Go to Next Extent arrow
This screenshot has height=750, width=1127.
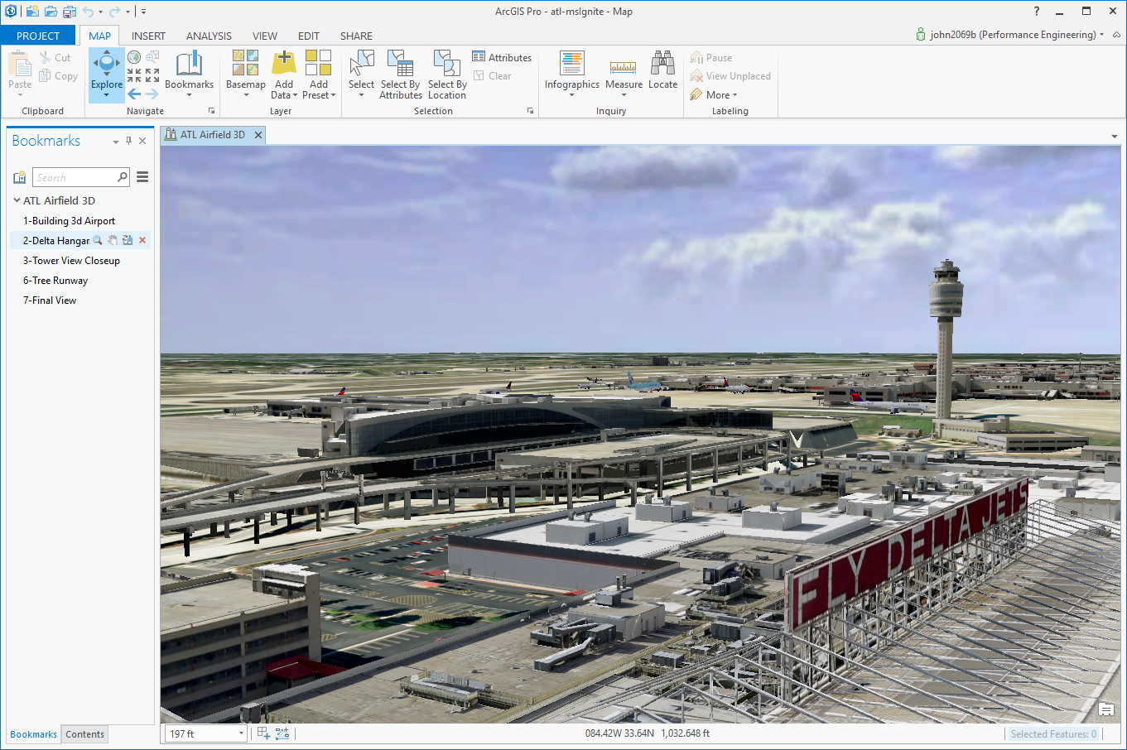pos(152,94)
